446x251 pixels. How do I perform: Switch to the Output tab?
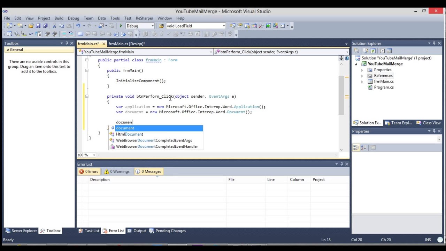[137, 231]
